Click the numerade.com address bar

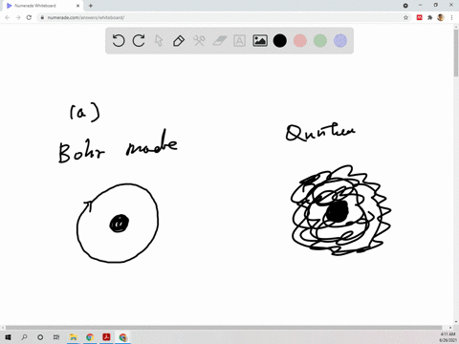click(x=223, y=17)
